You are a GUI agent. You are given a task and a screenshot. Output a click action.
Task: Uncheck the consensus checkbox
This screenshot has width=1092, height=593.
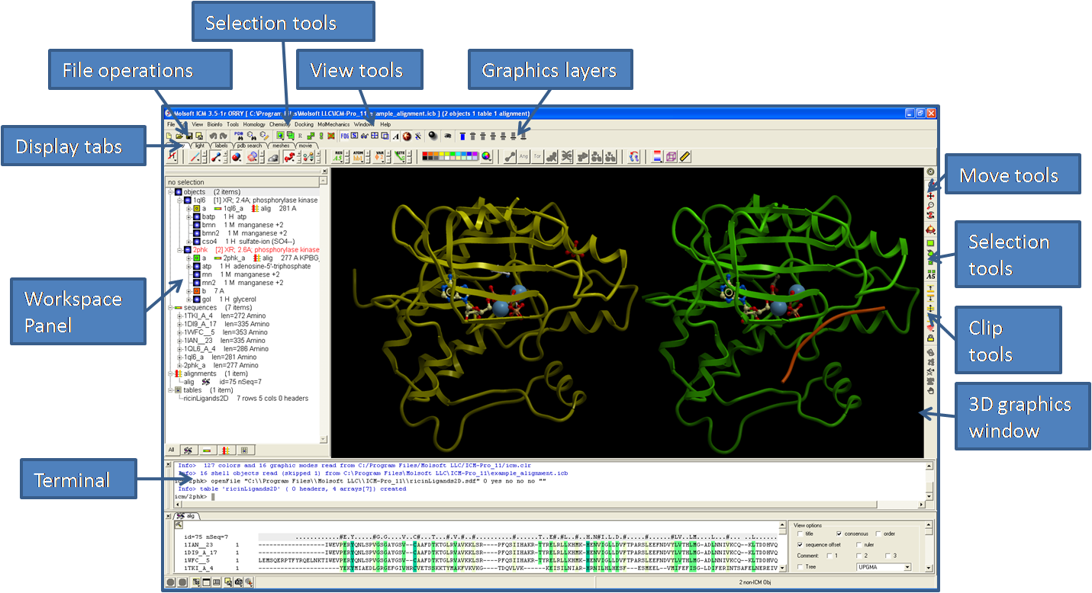pos(839,534)
